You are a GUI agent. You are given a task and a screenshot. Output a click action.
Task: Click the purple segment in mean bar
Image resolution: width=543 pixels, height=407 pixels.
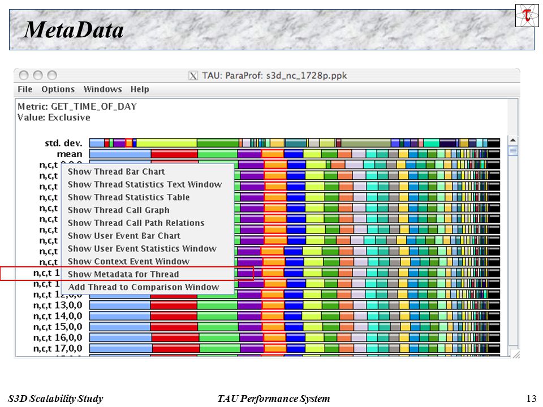(x=249, y=154)
